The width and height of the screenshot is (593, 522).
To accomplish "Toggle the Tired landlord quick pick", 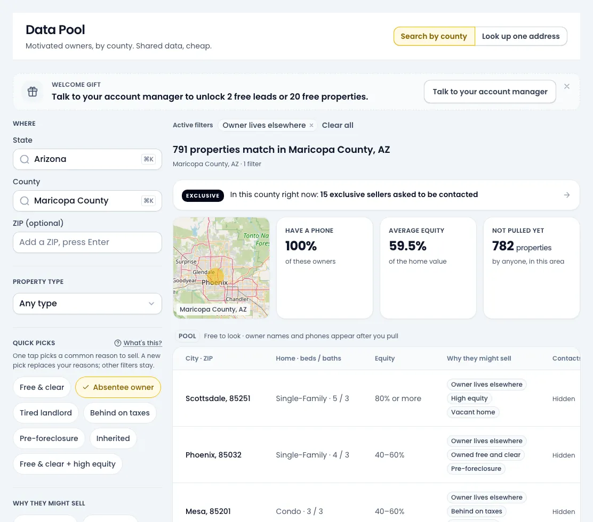I will pyautogui.click(x=45, y=413).
